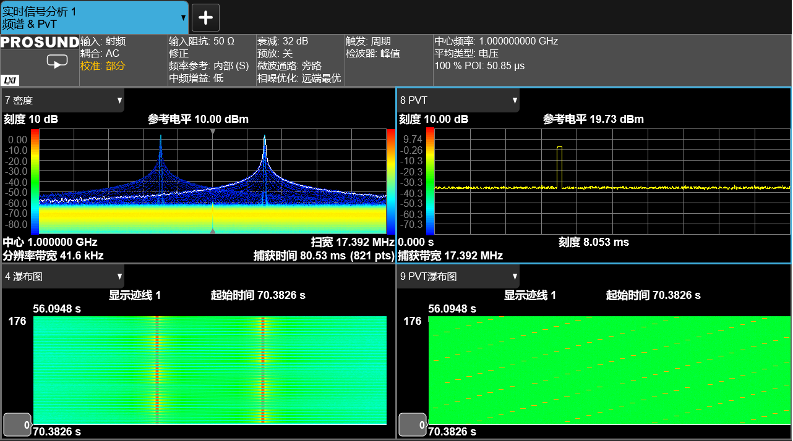Click the gray handle in the 瀑布图 window
The width and height of the screenshot is (793, 441).
(x=17, y=424)
